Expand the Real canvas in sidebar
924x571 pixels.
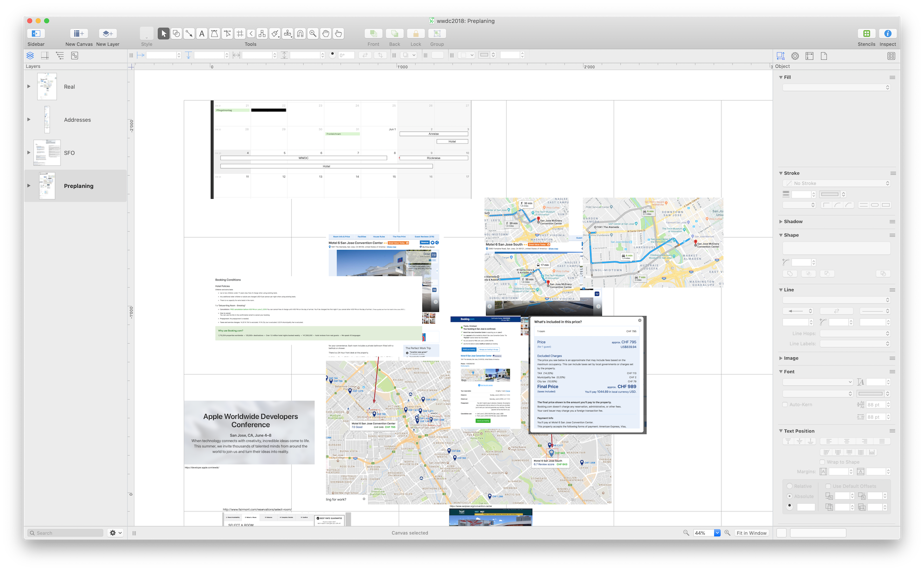tap(28, 87)
